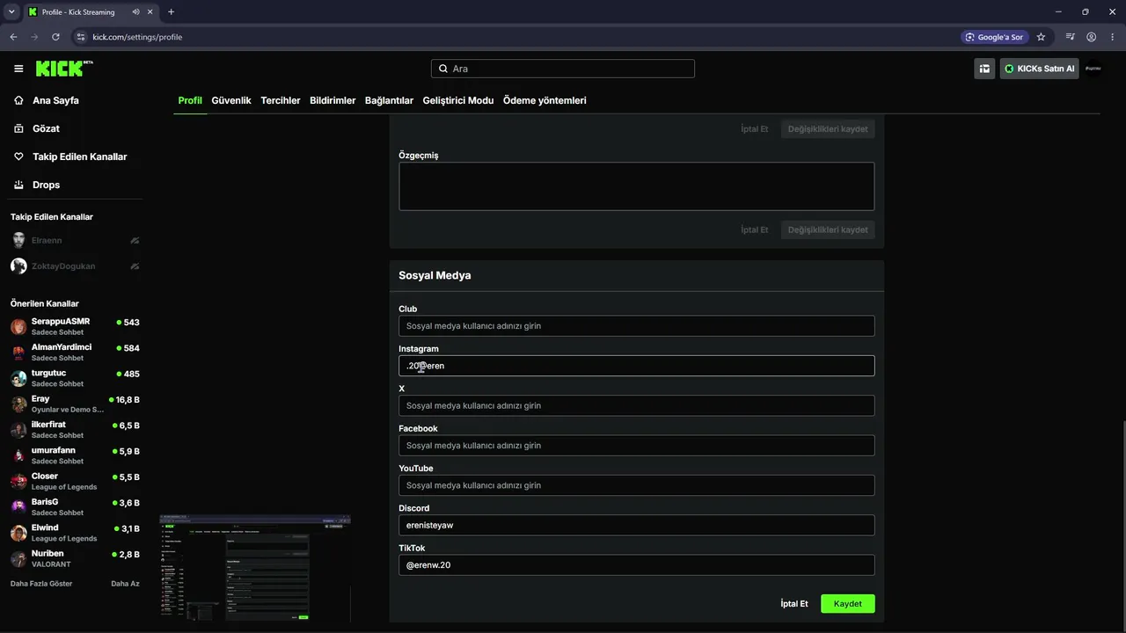Switch to the Profil tab

pos(190,100)
